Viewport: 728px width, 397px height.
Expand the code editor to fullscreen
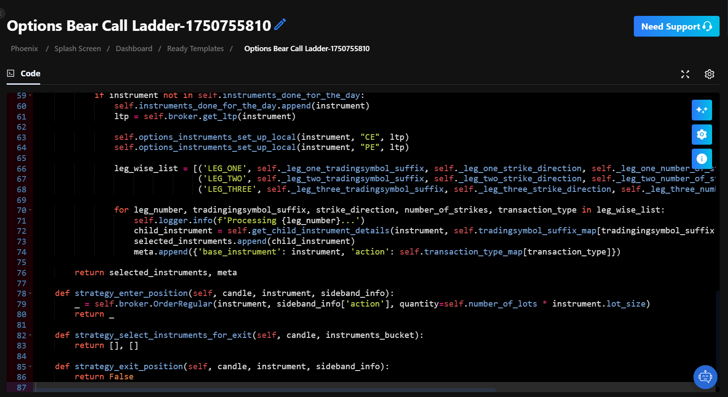[685, 74]
